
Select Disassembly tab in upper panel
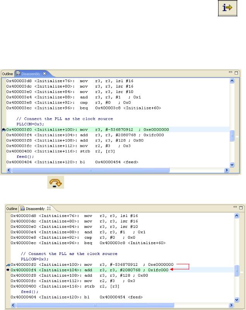click(31, 74)
